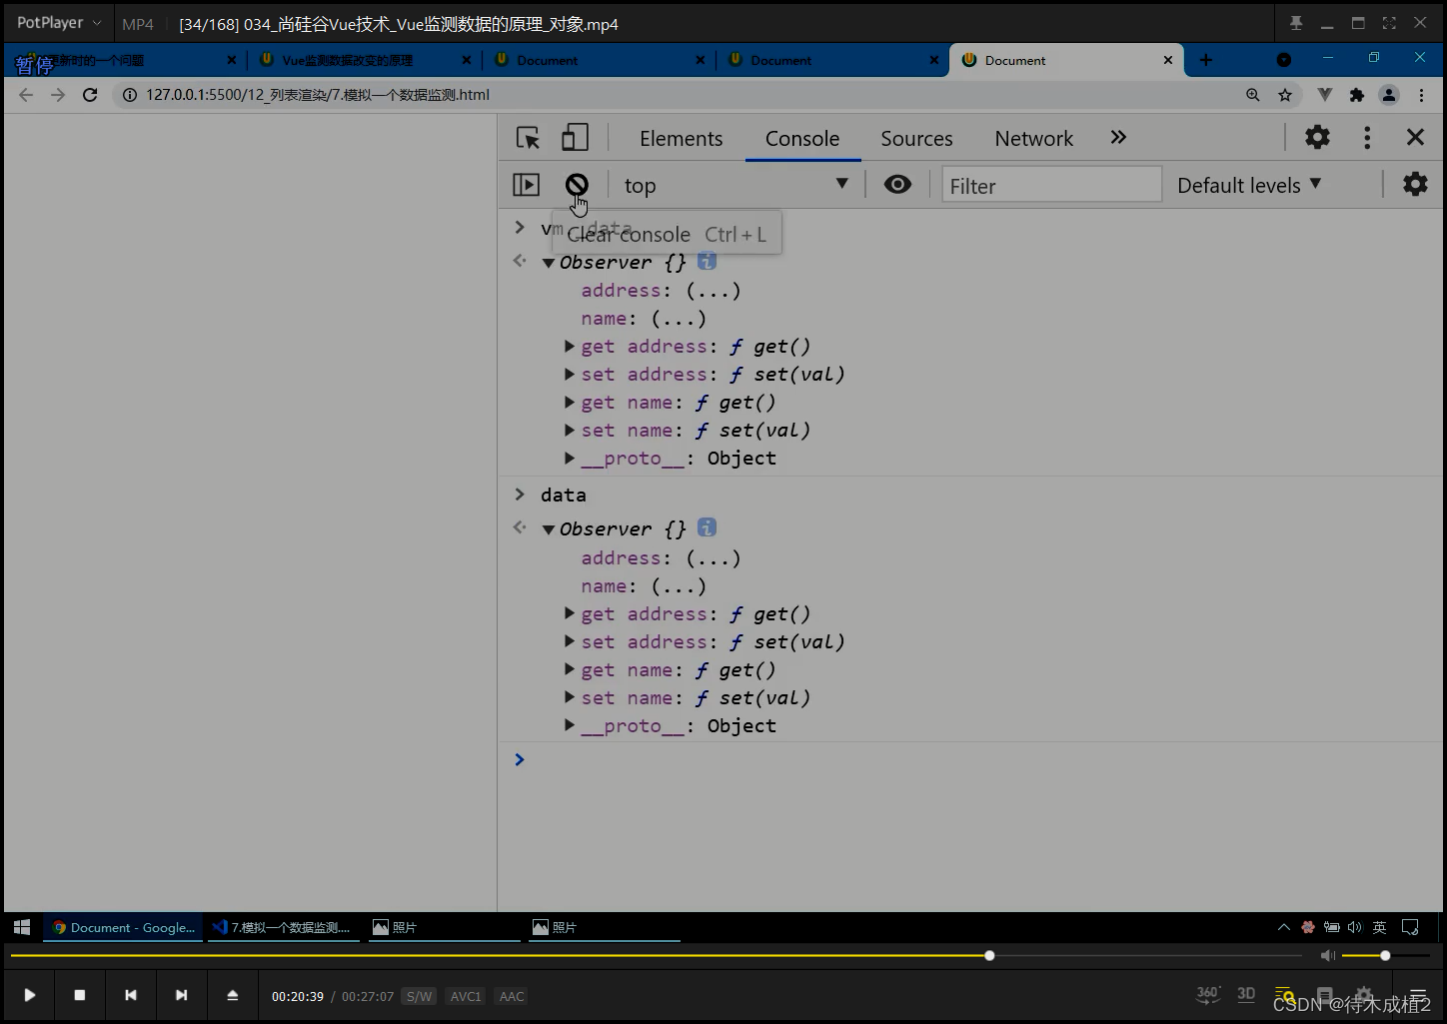Collapse the second Observer {} object
Image resolution: width=1447 pixels, height=1024 pixels.
[549, 529]
